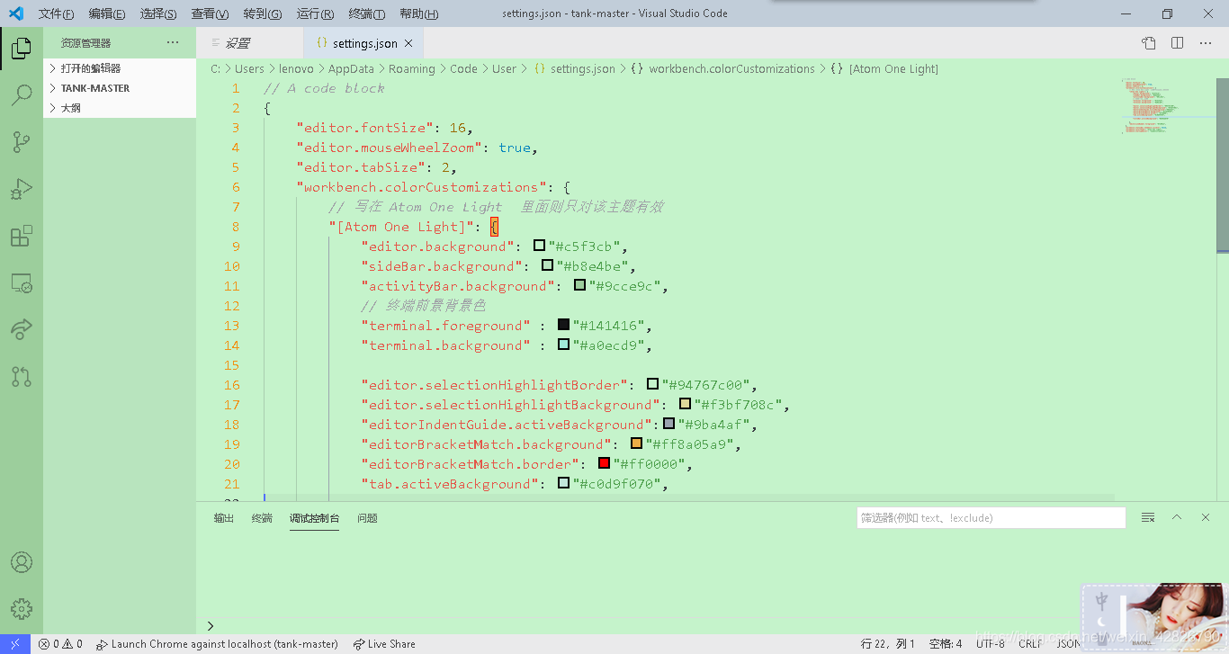
Task: Switch to the Terminal panel tab
Action: 262,518
